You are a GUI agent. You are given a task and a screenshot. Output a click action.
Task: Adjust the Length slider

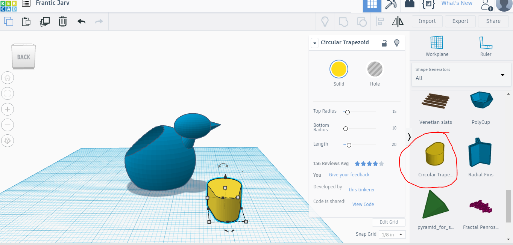[x=349, y=145]
